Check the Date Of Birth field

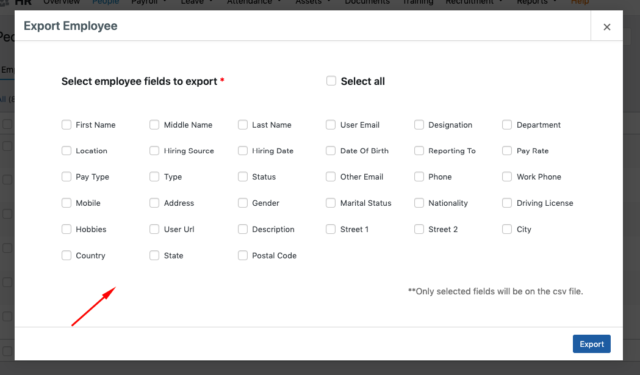(331, 150)
